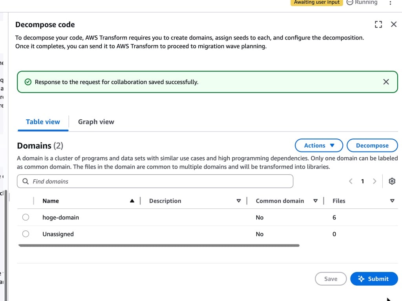Open the table preferences gear icon

392,181
